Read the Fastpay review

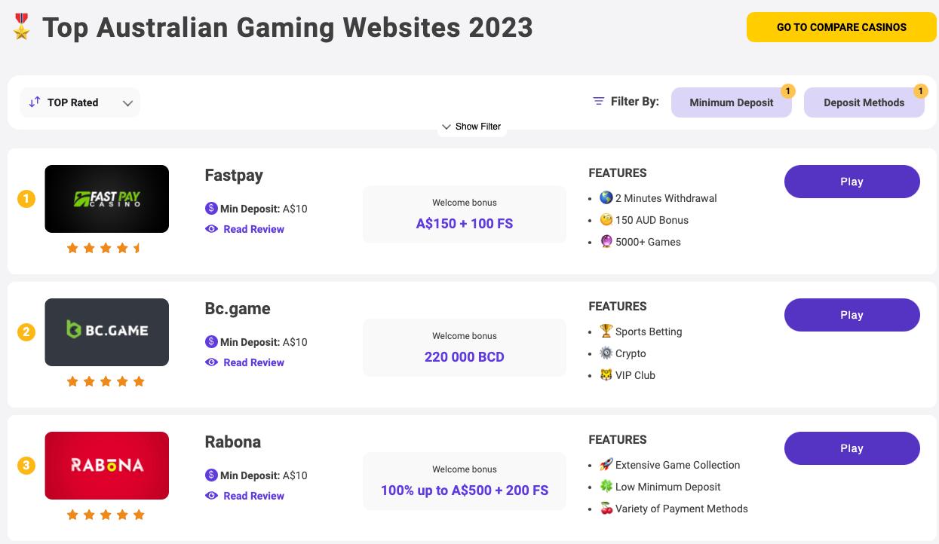254,229
